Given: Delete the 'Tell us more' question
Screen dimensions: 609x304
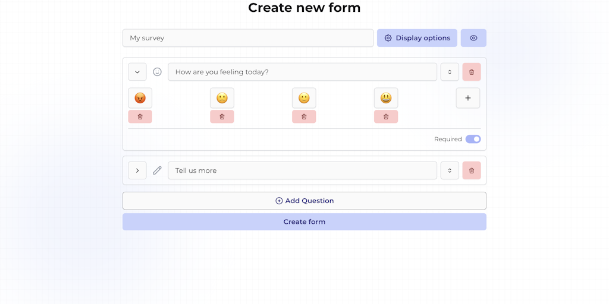Looking at the screenshot, I should coord(472,170).
